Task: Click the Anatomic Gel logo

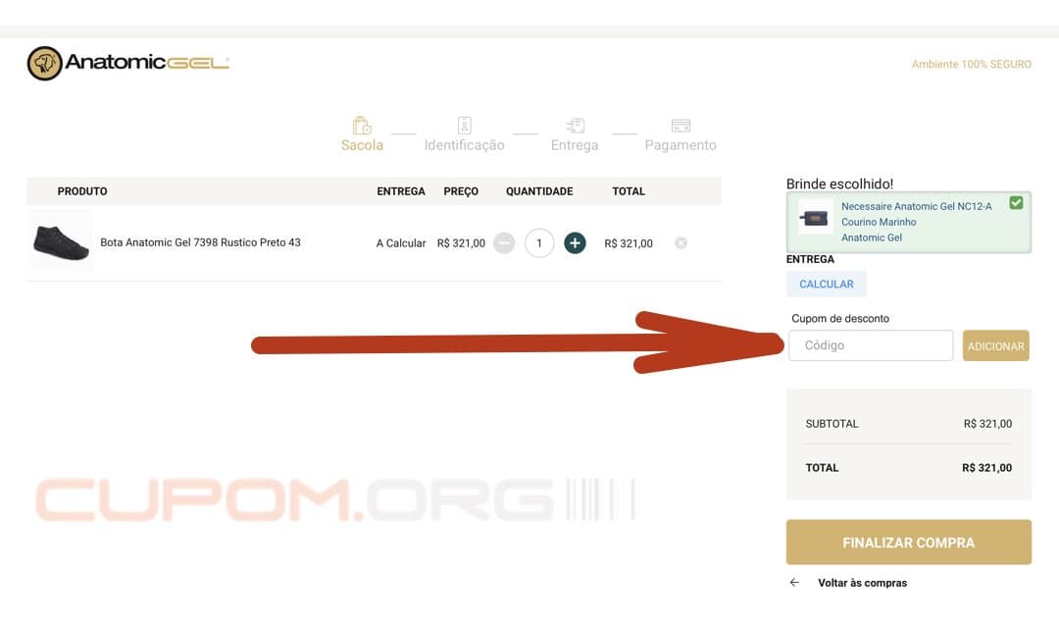Action: (128, 64)
